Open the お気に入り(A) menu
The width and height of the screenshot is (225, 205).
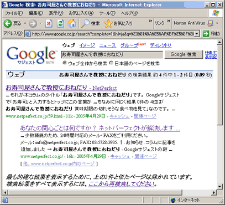(81, 13)
